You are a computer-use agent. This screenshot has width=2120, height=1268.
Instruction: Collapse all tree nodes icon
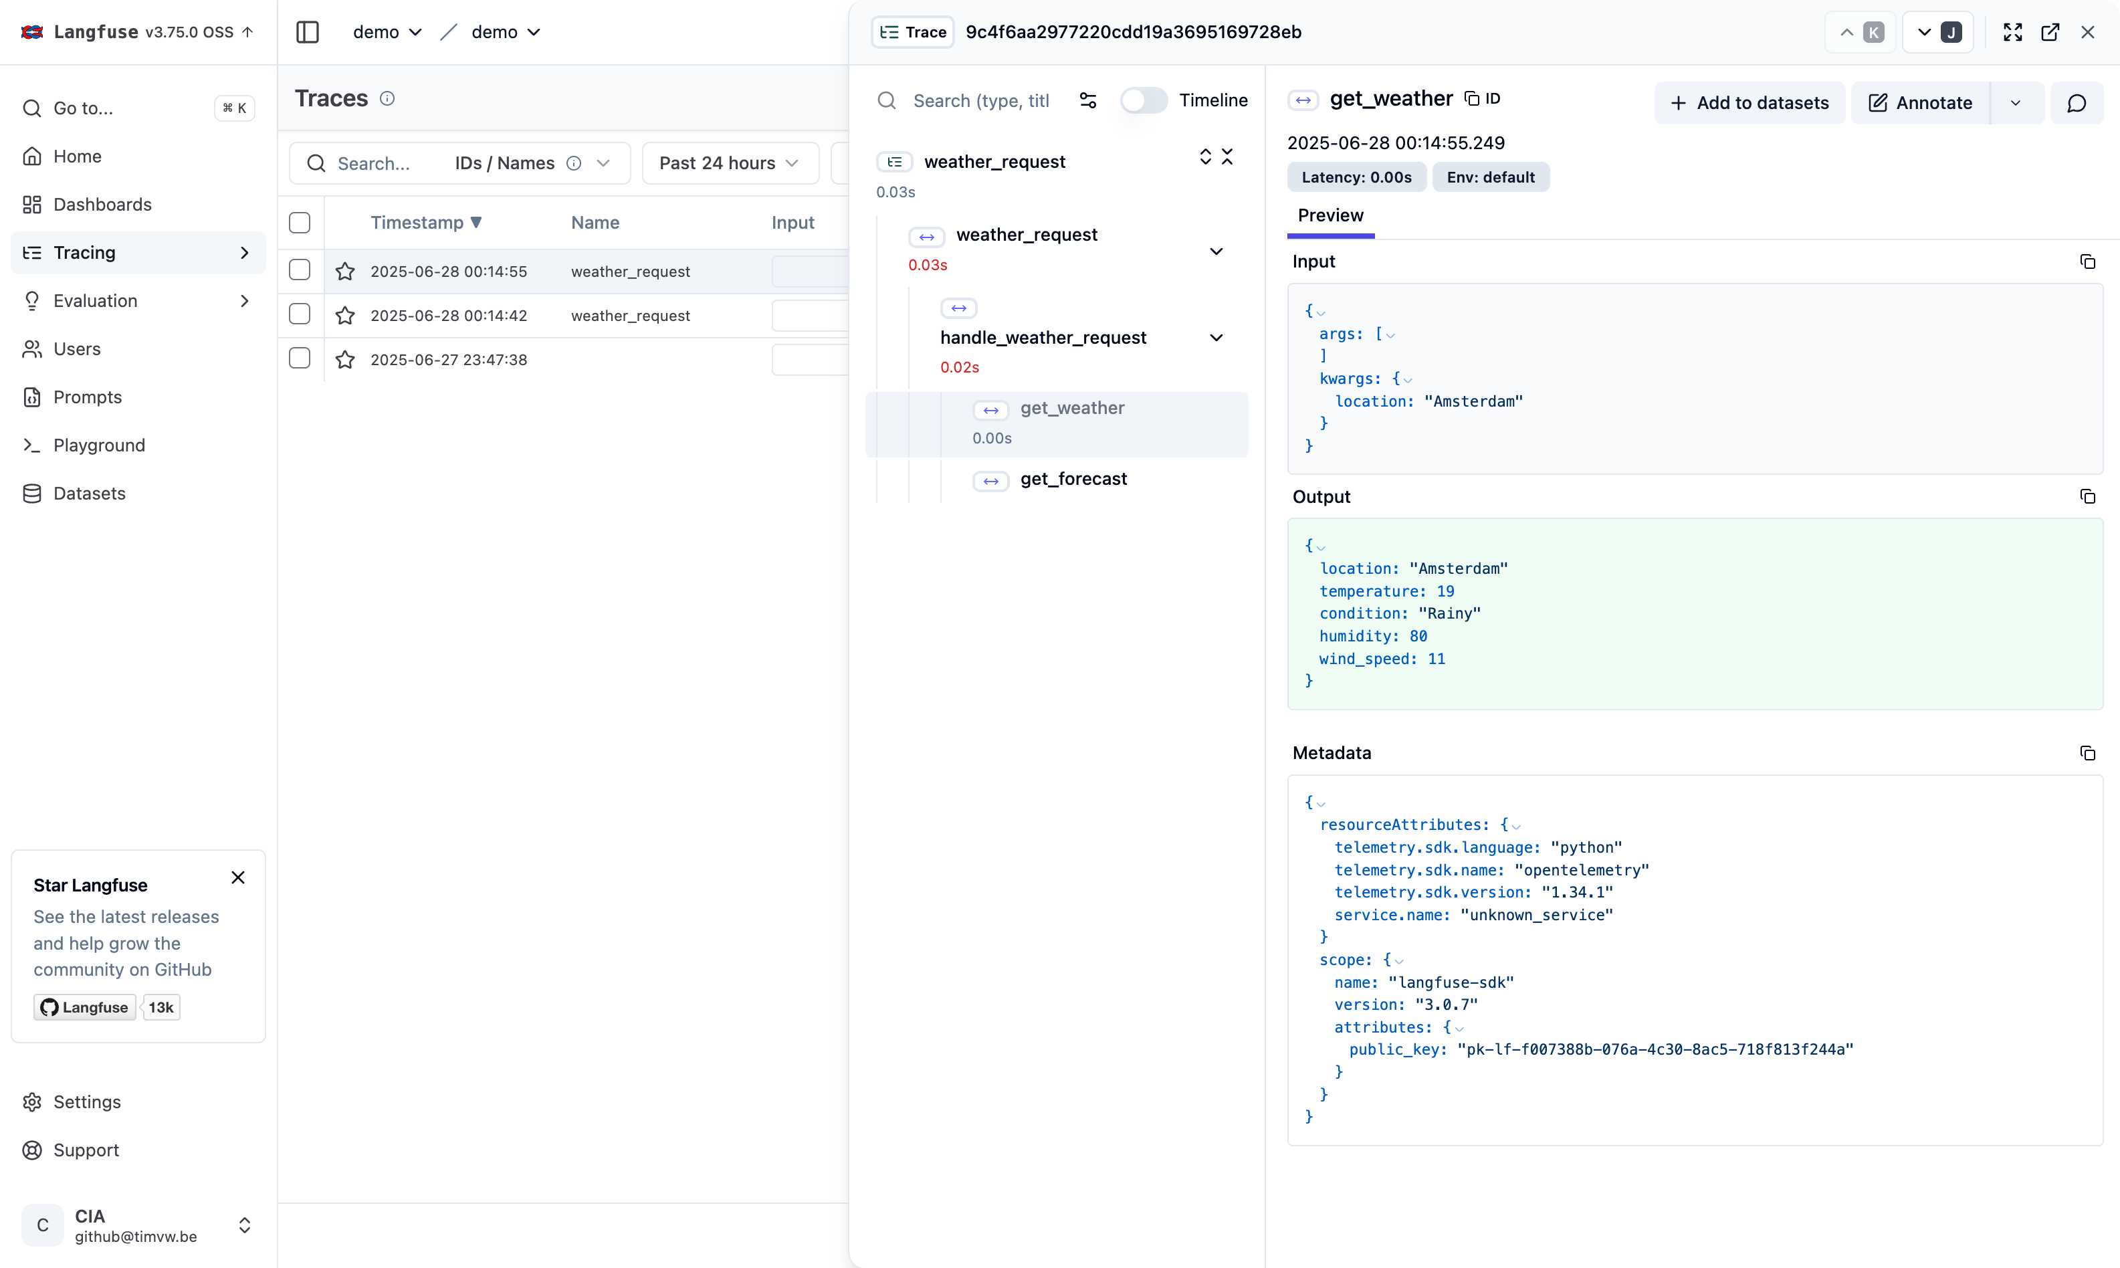coord(1227,157)
